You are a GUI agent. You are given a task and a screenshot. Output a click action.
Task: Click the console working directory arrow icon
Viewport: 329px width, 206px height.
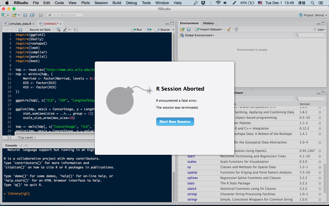tap(26, 145)
